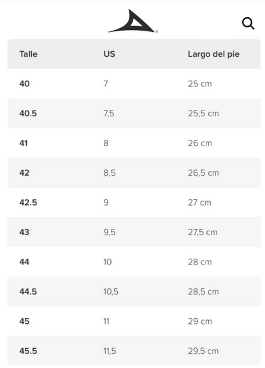
Task: Click US size 9,5 cell
Action: click(110, 232)
